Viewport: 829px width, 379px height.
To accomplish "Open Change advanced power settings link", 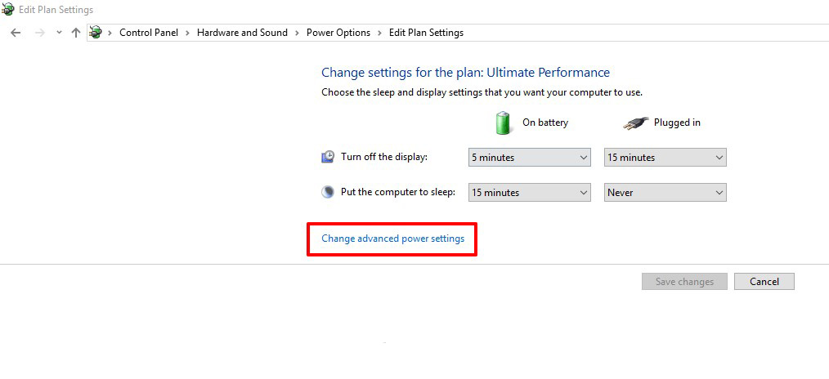I will click(x=392, y=239).
